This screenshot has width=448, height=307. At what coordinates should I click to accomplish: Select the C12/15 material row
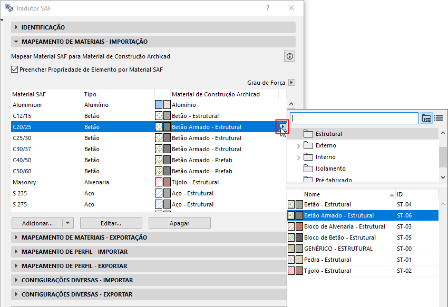(149, 116)
